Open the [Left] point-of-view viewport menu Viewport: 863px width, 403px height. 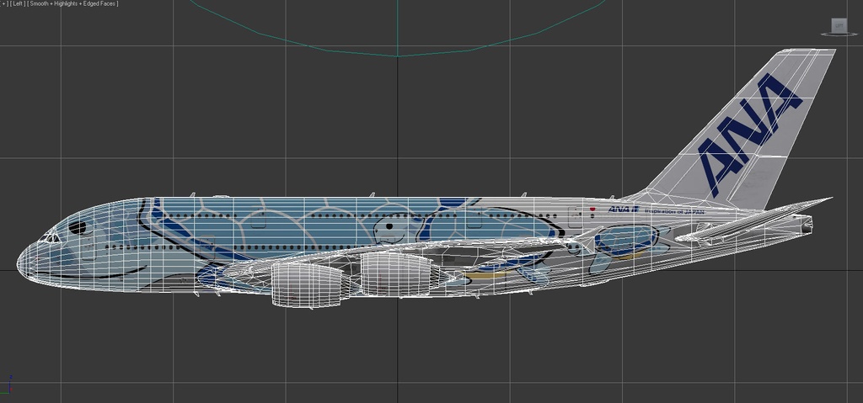[18, 3]
